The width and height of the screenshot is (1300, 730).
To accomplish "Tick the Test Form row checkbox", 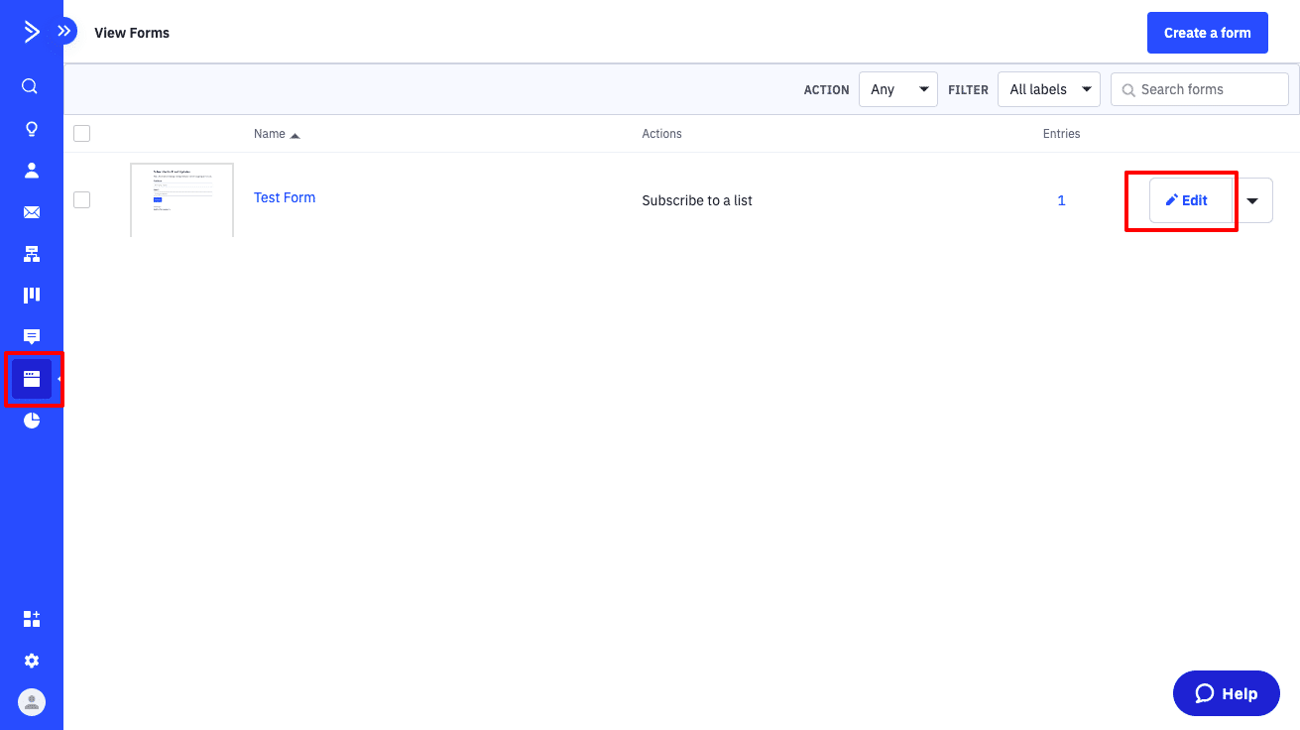I will pos(82,200).
